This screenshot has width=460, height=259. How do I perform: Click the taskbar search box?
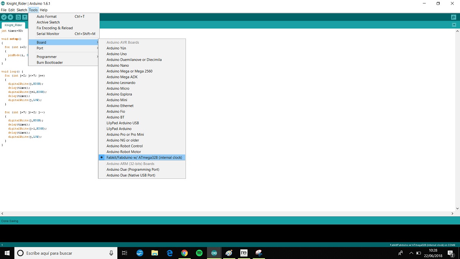point(66,253)
